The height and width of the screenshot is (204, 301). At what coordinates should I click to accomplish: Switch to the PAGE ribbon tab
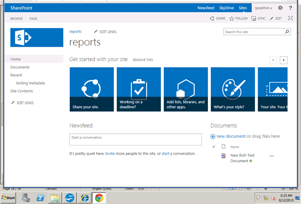coord(33,19)
